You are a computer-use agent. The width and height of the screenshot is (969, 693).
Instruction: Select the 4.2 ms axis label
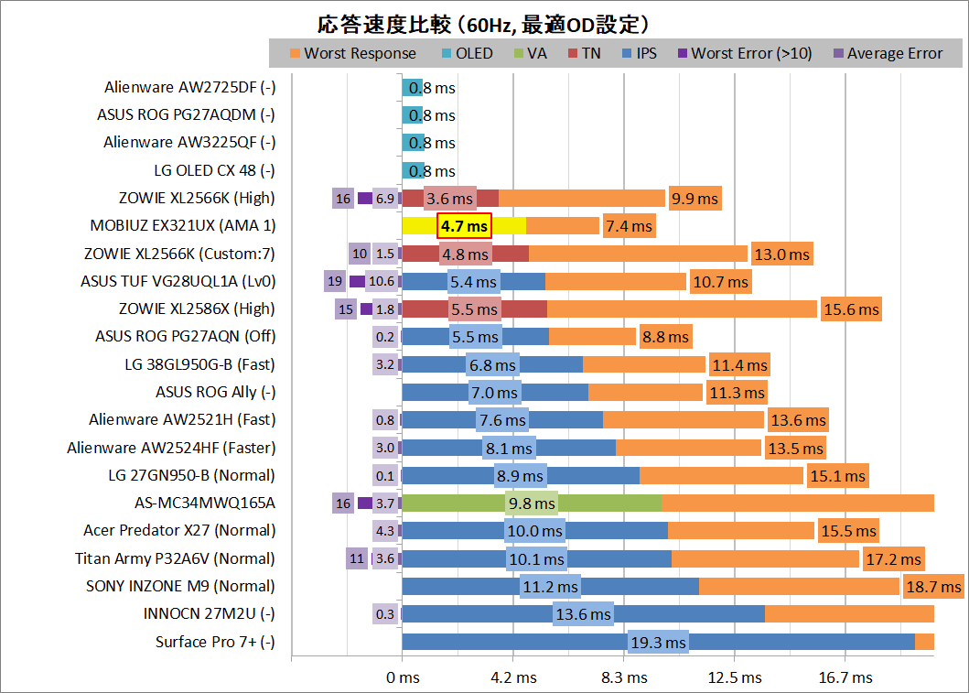tap(513, 677)
